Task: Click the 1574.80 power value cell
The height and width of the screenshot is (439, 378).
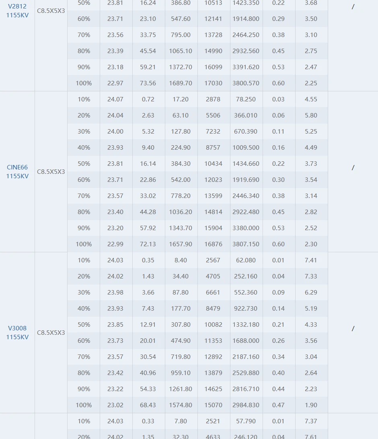Action: point(181,405)
